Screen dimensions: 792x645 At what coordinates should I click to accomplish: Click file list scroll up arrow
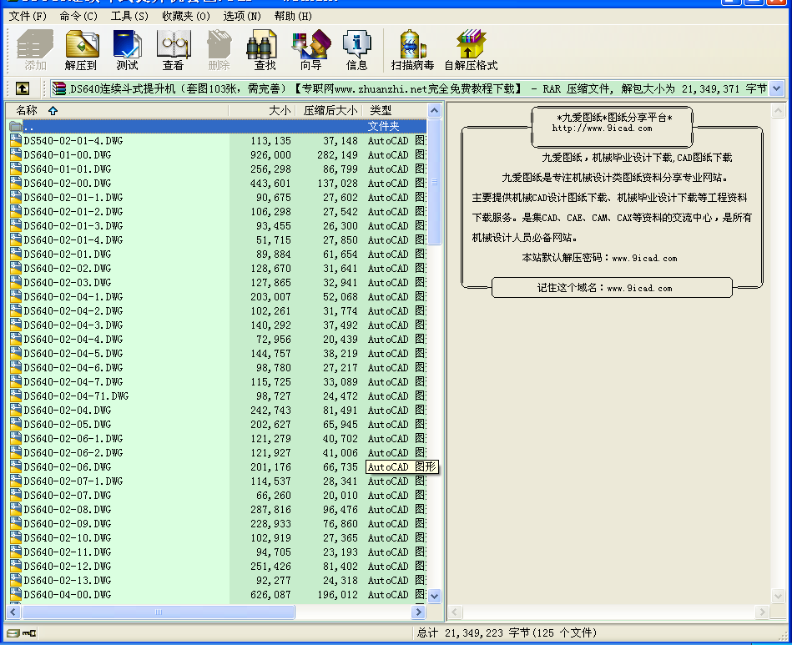coord(434,111)
